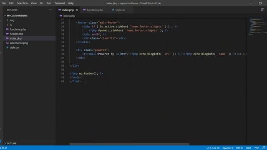Open the Edit menu

click(11, 3)
